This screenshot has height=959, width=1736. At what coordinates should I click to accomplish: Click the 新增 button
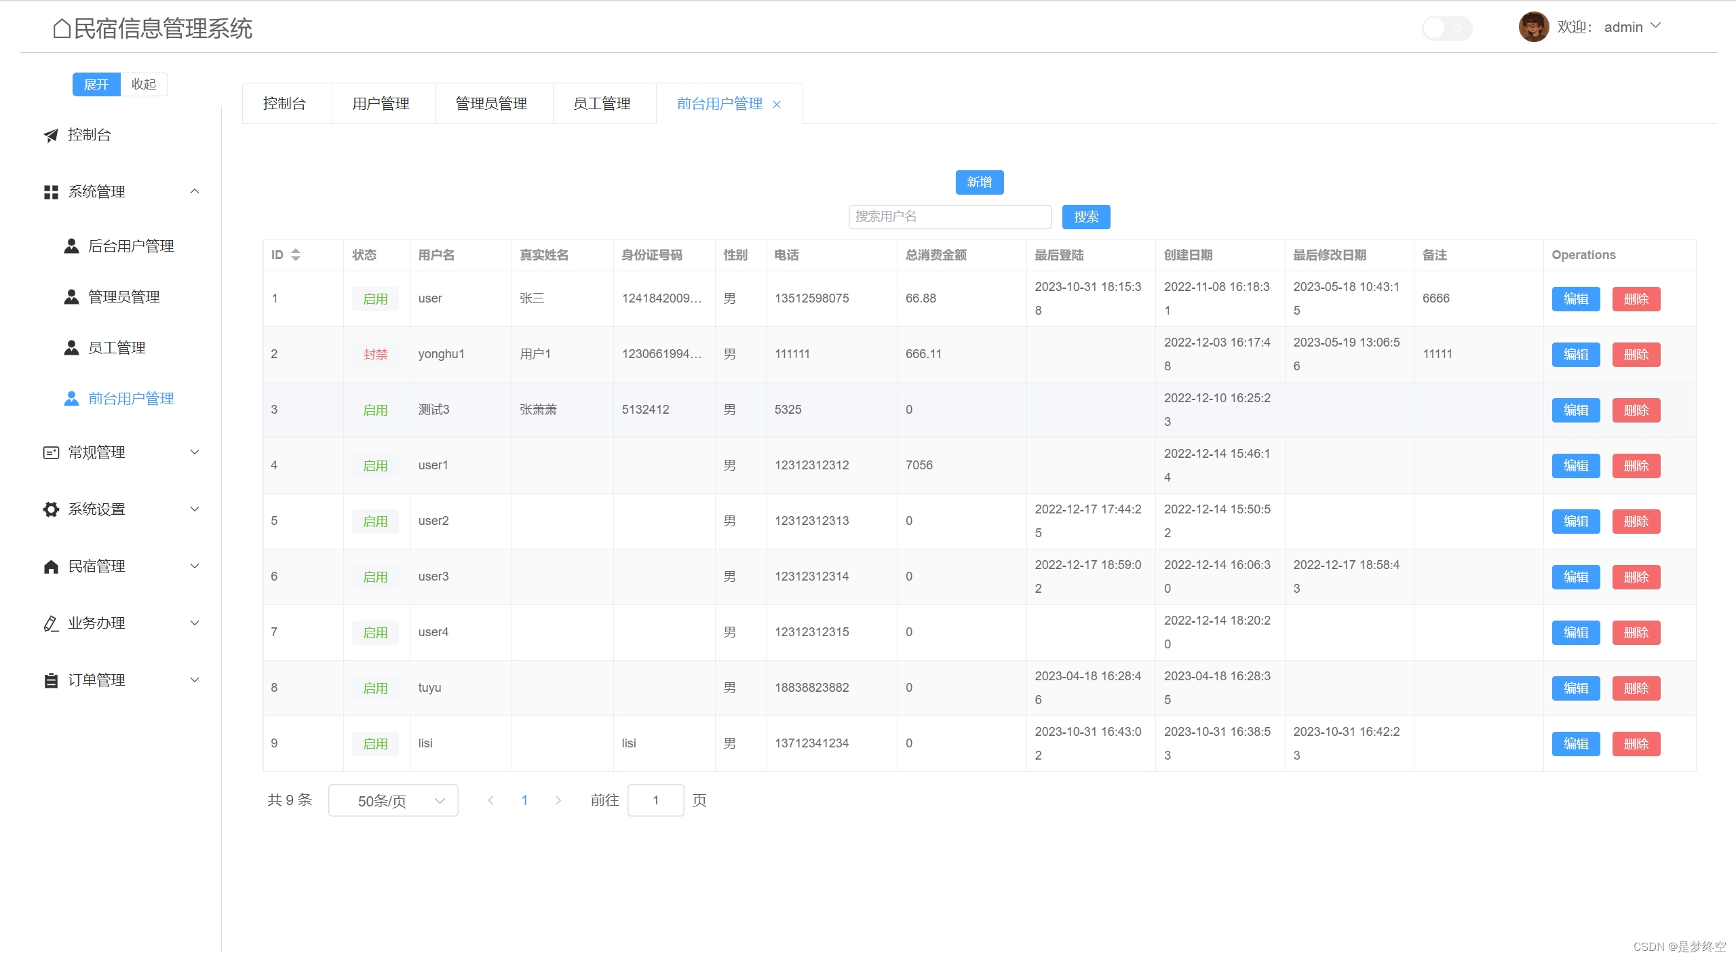[980, 182]
